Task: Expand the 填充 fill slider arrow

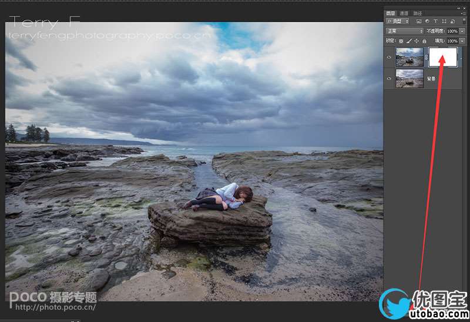Action: 462,41
